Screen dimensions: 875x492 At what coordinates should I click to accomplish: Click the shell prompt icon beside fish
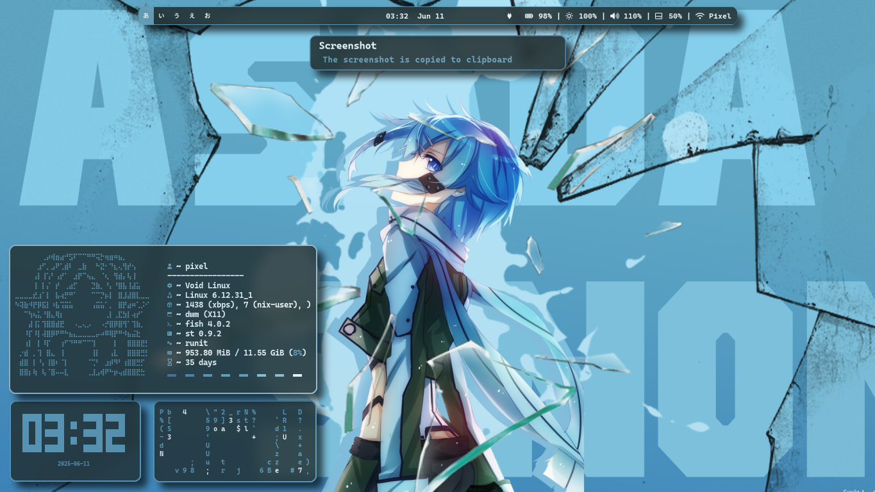169,324
